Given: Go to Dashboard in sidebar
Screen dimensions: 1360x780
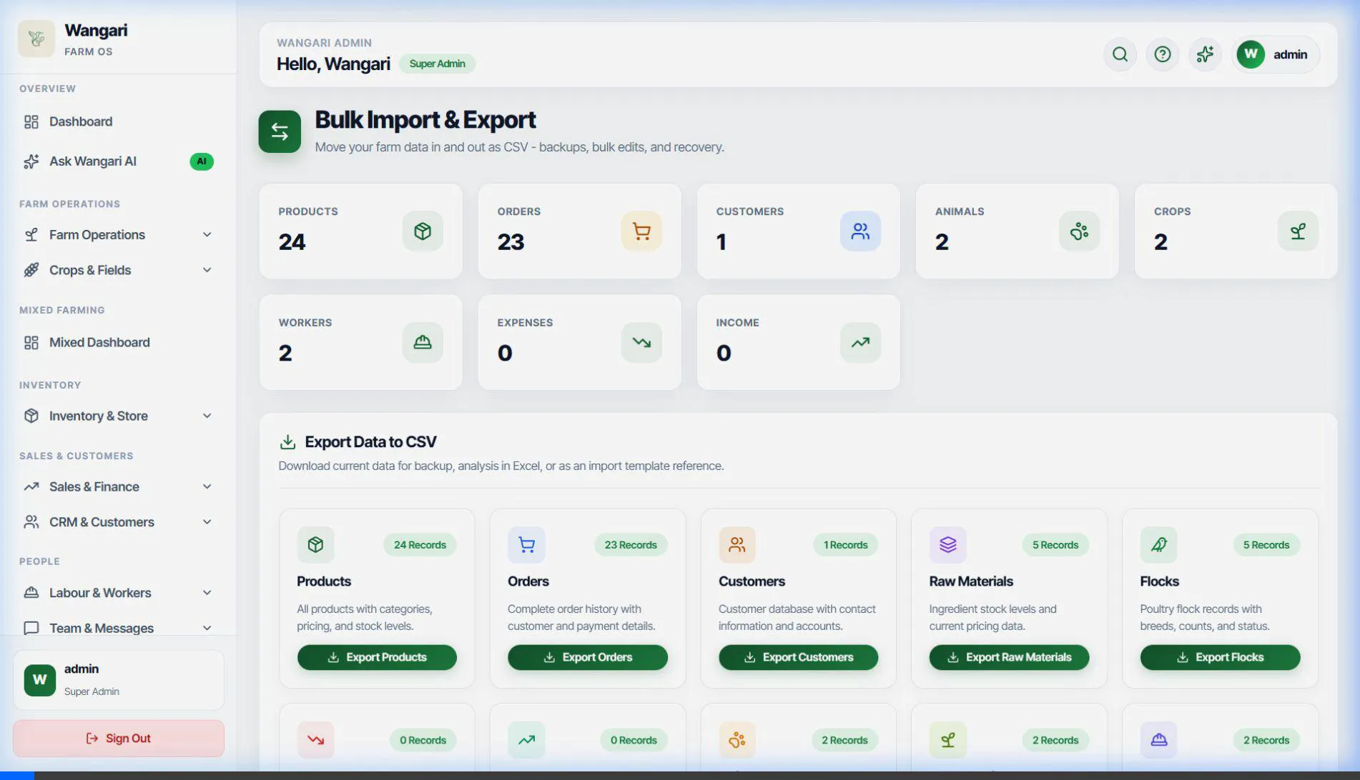Looking at the screenshot, I should (118, 121).
